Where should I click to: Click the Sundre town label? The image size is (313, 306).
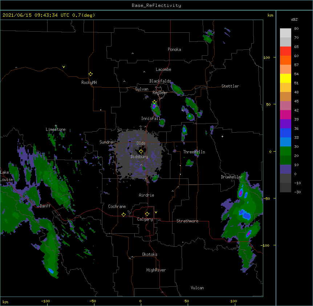point(106,142)
